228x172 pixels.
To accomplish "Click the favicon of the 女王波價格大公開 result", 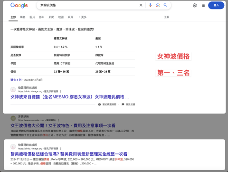I will coord(13,118).
